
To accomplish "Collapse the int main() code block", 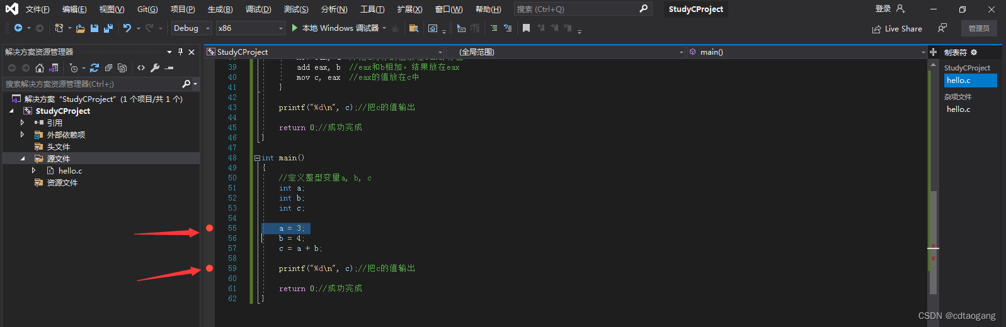I will coord(257,158).
